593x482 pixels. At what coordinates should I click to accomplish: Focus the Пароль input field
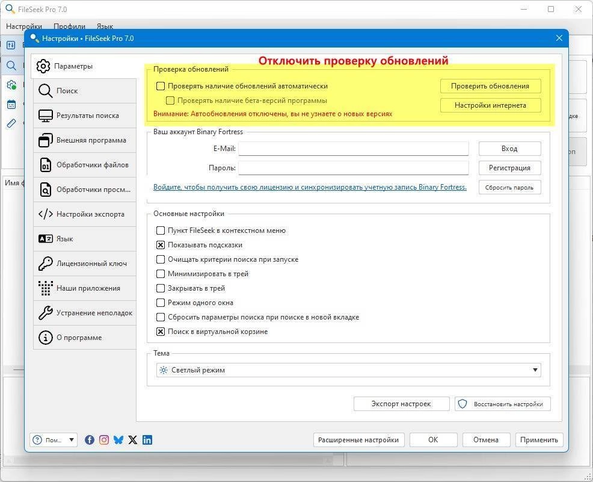[x=354, y=168]
